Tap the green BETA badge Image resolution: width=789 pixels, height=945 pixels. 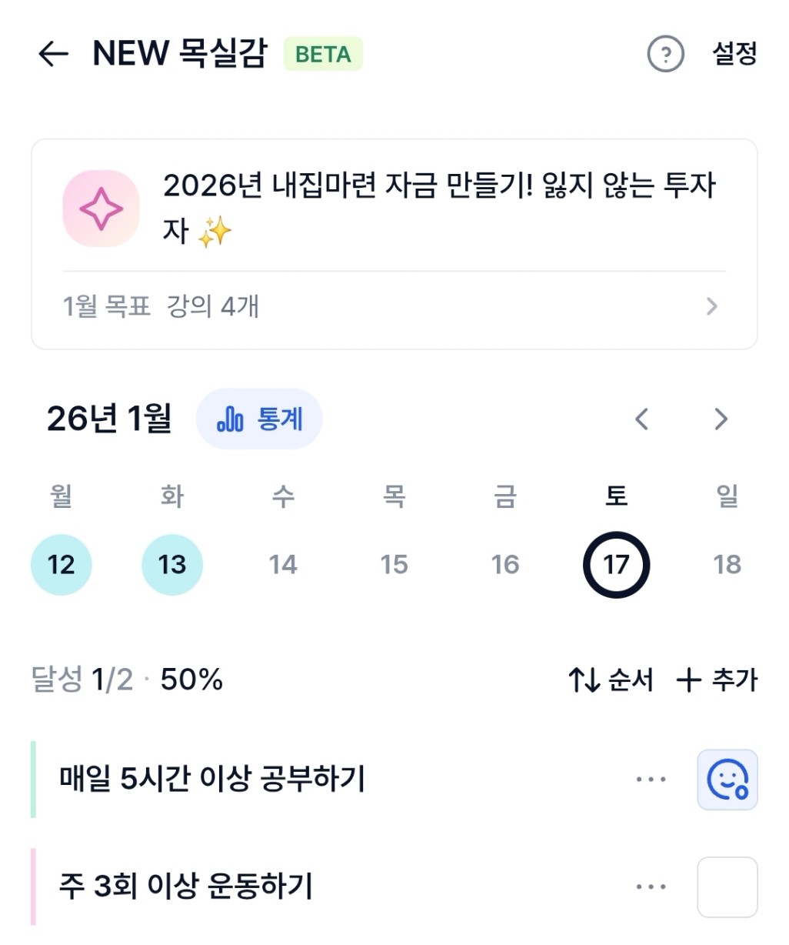(323, 54)
